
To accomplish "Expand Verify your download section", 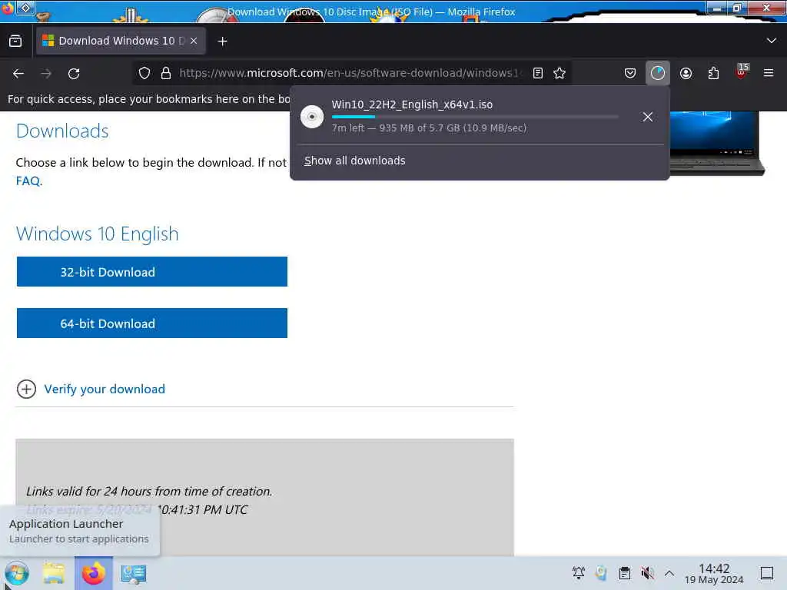I will point(26,389).
